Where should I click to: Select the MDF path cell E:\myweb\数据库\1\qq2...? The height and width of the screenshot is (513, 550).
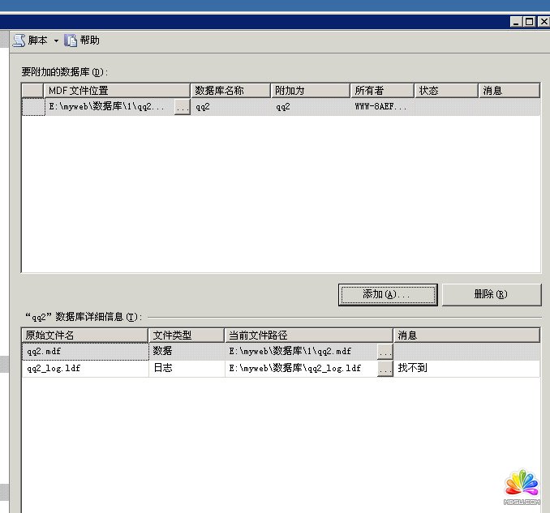click(110, 107)
